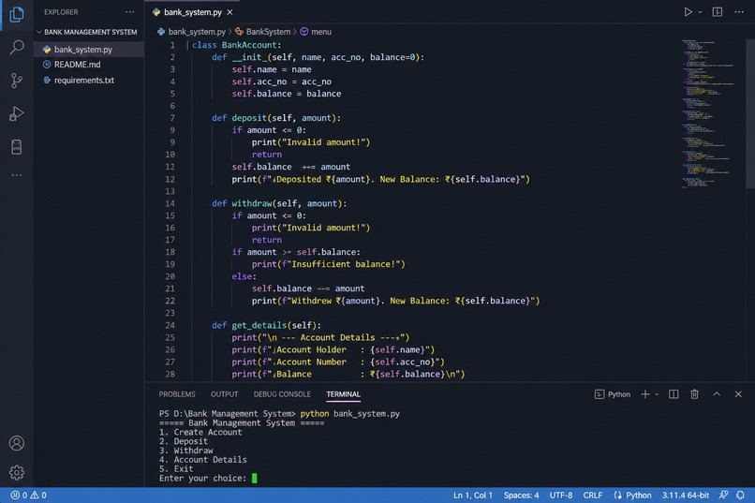This screenshot has height=503, width=755.
Task: Open Run and Debug view
Action: tap(16, 113)
